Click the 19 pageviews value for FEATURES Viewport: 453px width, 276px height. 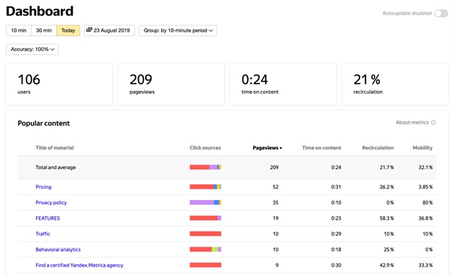(x=275, y=218)
